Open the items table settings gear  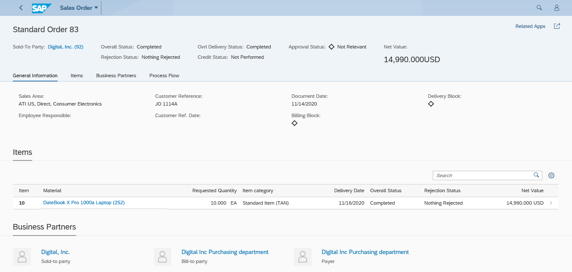pyautogui.click(x=551, y=175)
